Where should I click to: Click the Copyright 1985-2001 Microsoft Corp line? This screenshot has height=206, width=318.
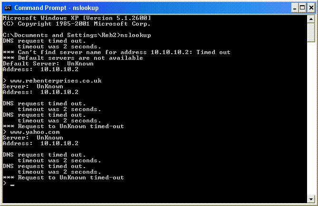[x=77, y=24]
